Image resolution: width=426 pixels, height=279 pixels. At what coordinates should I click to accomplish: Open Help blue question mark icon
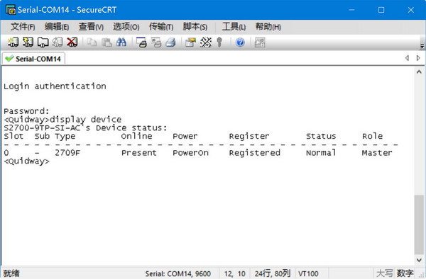(240, 42)
